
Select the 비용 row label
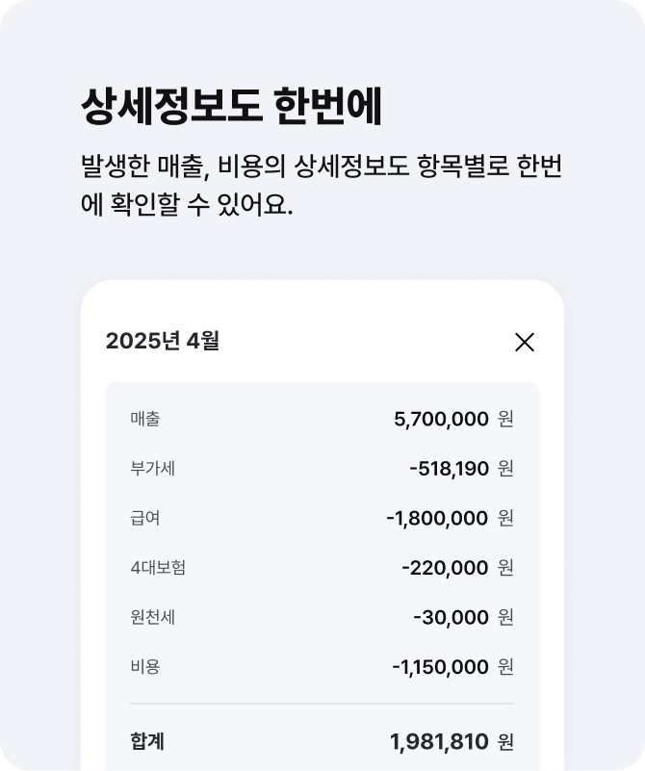145,667
